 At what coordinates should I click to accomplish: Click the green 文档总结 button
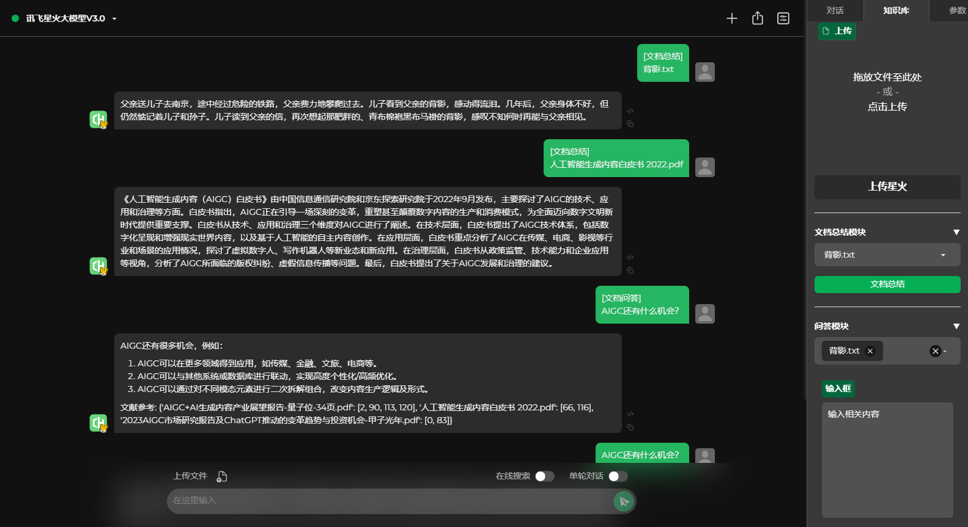click(x=887, y=284)
